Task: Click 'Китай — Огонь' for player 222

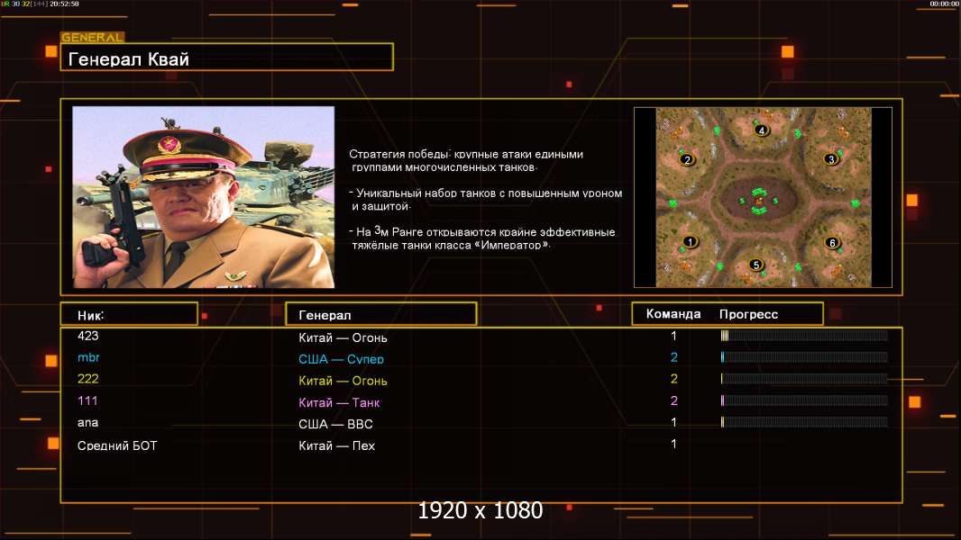Action: pyautogui.click(x=343, y=381)
